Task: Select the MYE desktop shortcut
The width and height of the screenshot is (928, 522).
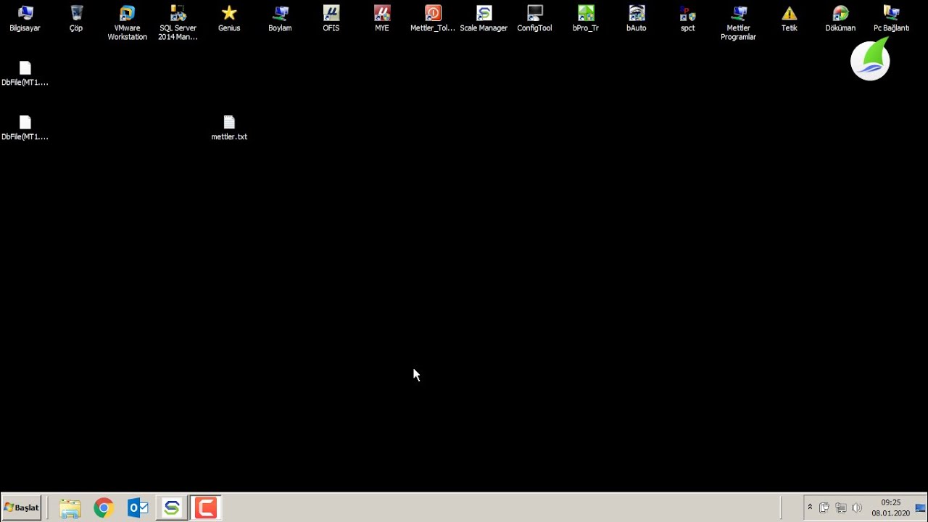Action: point(382,19)
